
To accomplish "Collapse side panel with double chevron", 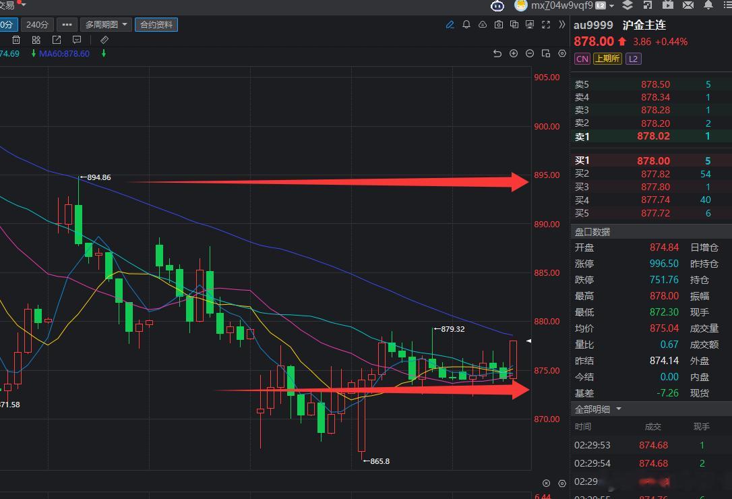I will pyautogui.click(x=562, y=25).
